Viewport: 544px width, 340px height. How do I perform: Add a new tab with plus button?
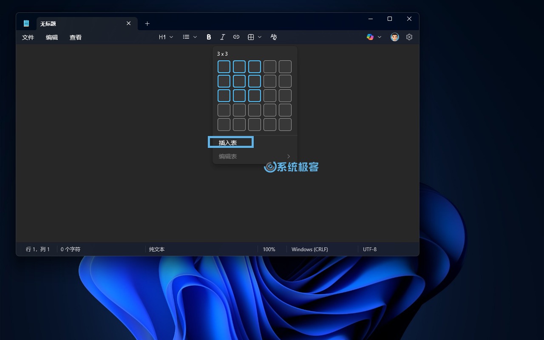click(147, 23)
